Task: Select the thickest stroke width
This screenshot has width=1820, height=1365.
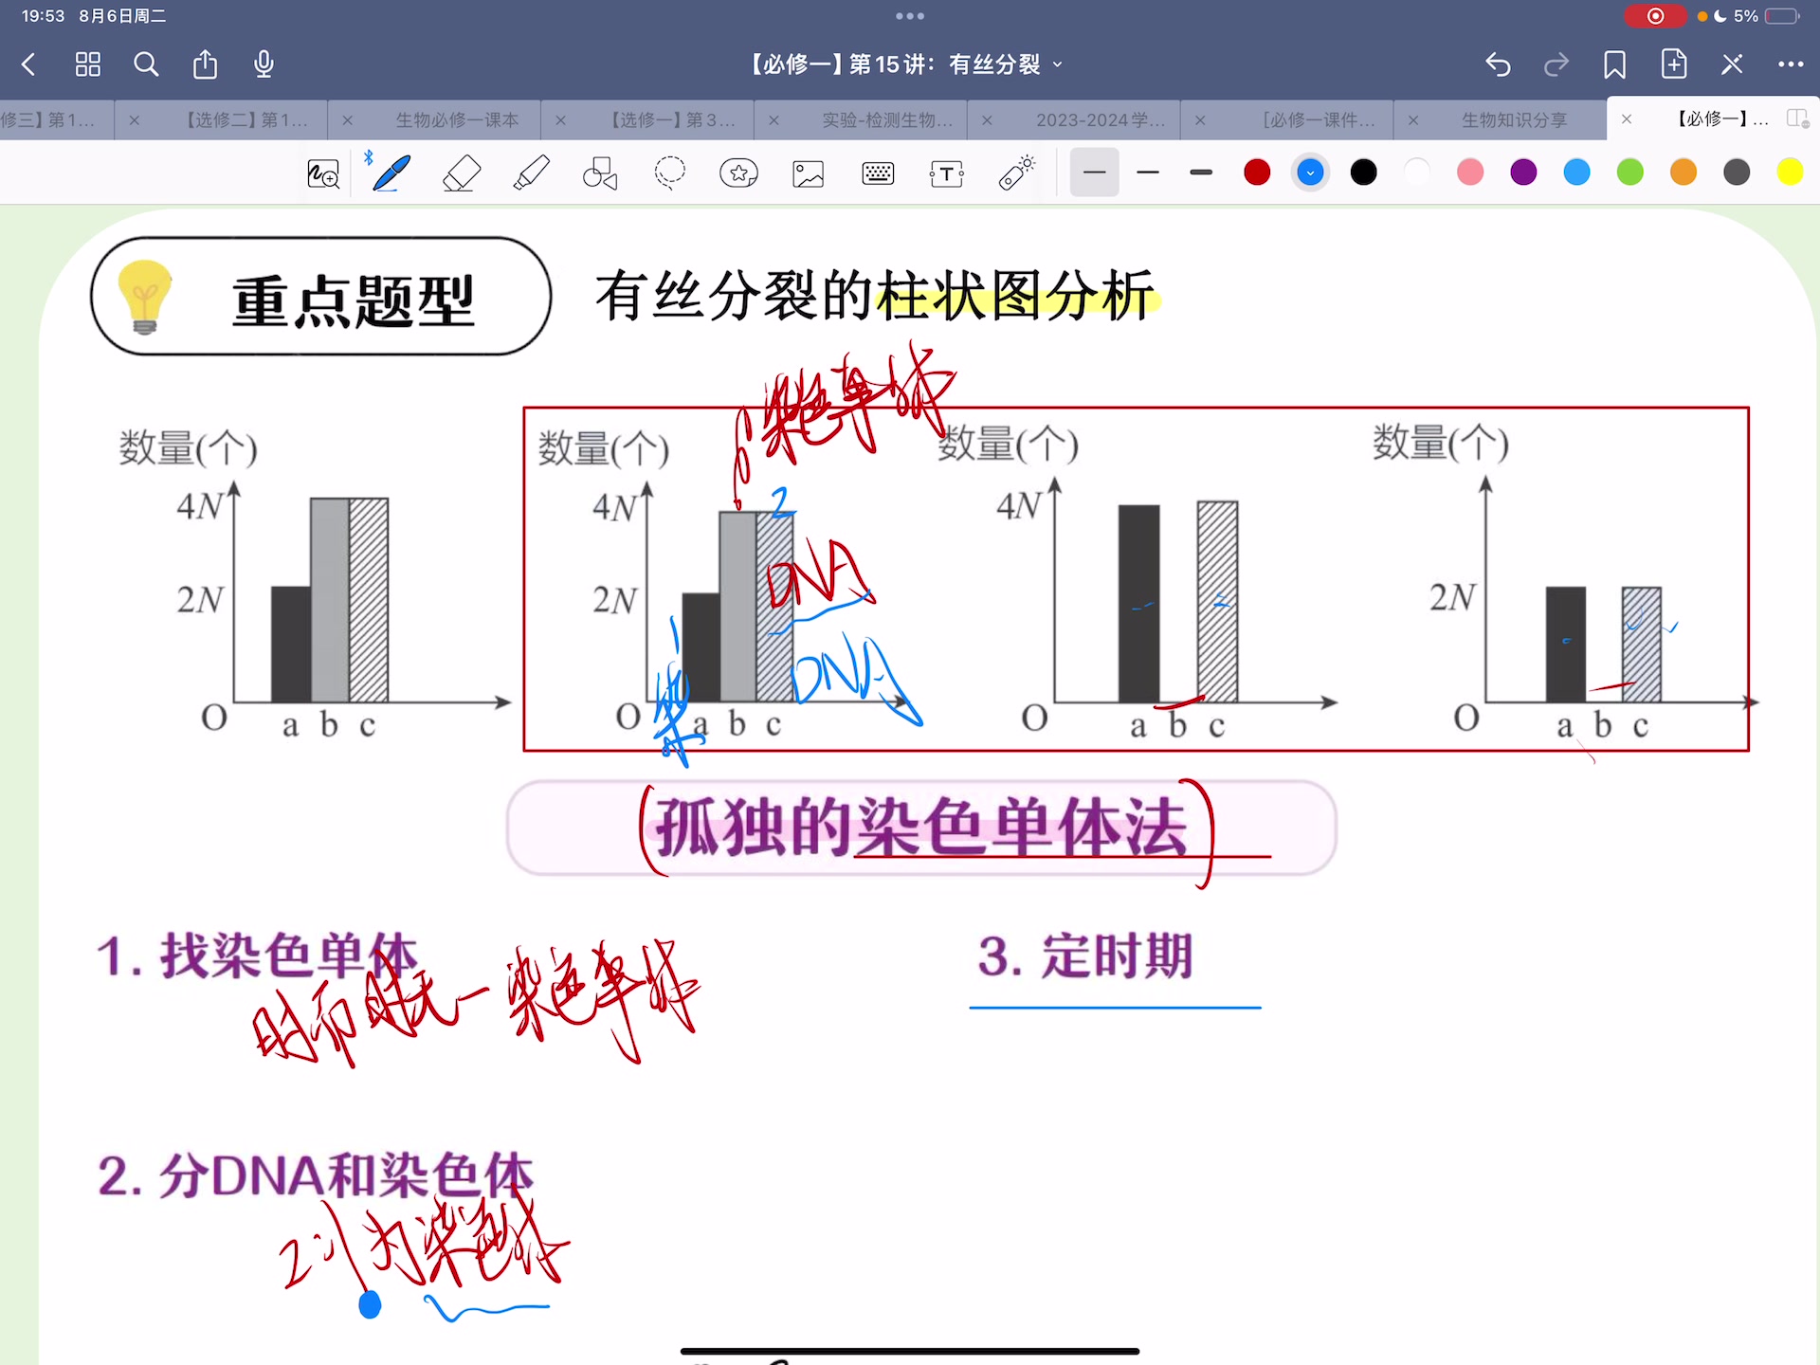Action: click(1201, 173)
